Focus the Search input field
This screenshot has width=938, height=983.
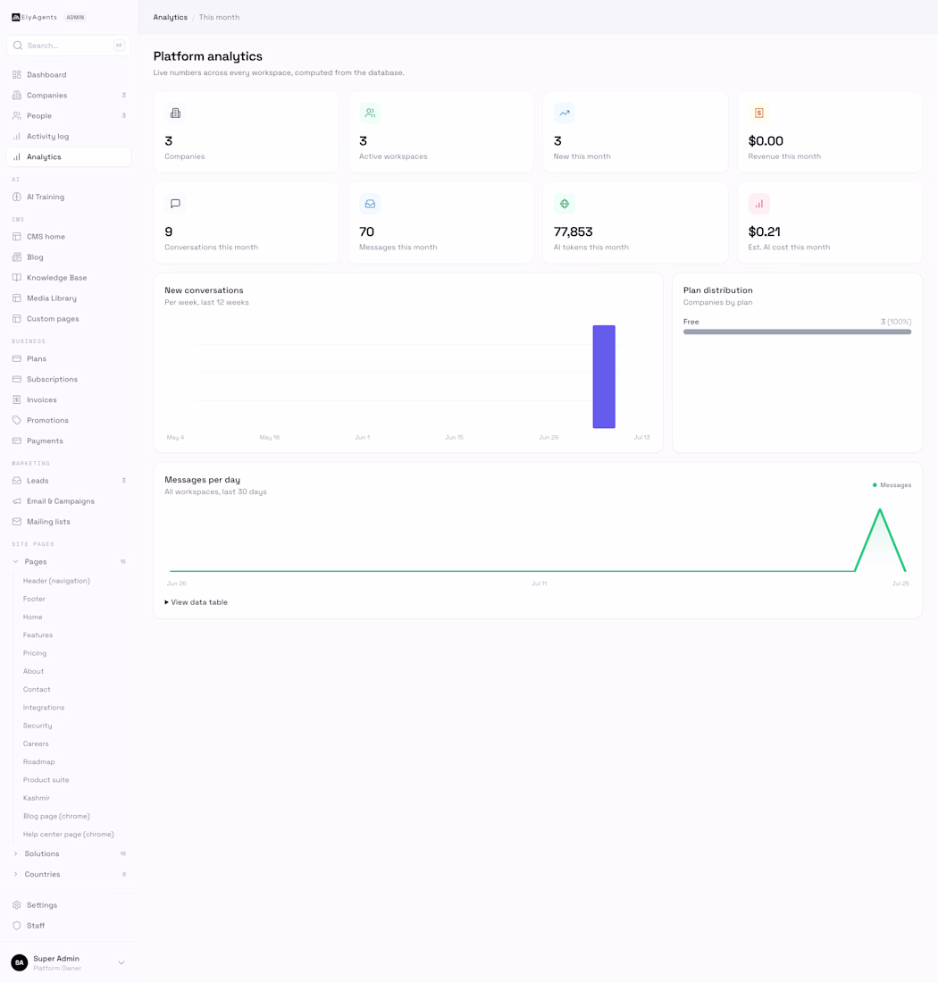tap(69, 46)
